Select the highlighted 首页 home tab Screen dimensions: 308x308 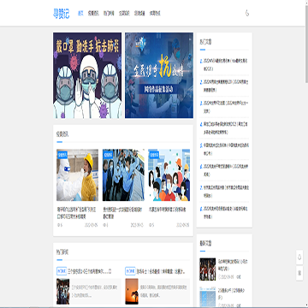tap(80, 14)
